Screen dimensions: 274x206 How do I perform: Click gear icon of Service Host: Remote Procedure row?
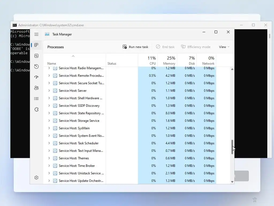(x=55, y=76)
